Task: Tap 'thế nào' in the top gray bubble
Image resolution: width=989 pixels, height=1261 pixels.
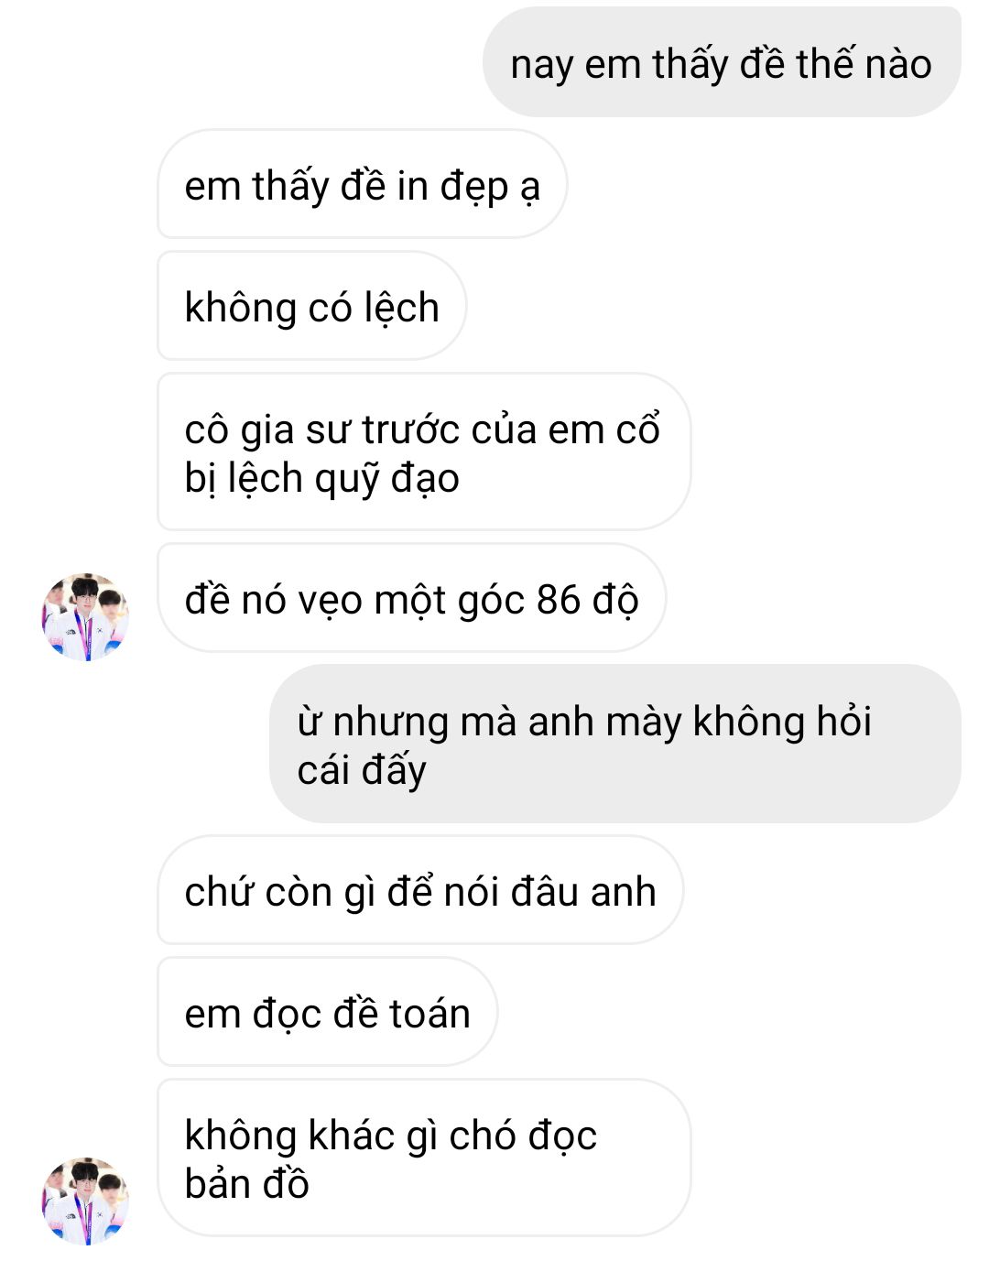Action: click(x=864, y=64)
